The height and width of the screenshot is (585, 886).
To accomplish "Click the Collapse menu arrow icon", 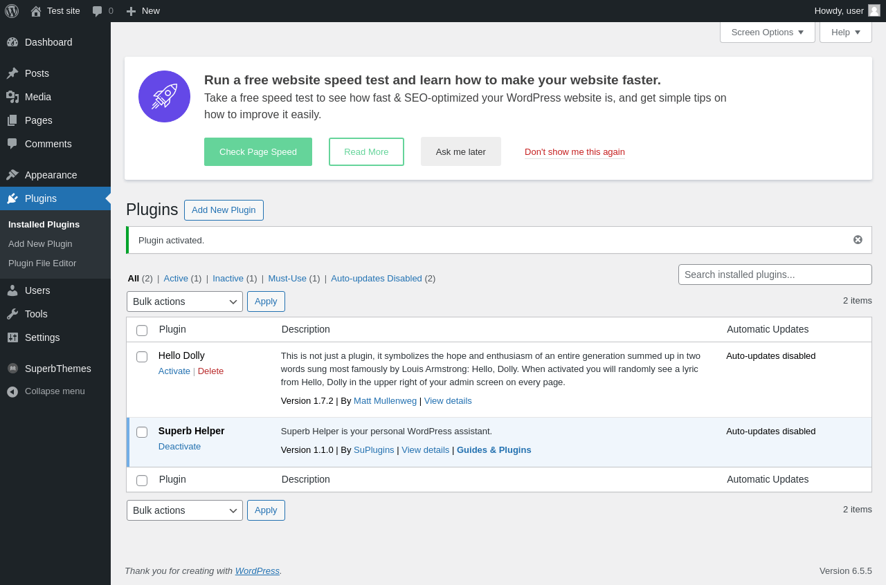I will tap(12, 391).
